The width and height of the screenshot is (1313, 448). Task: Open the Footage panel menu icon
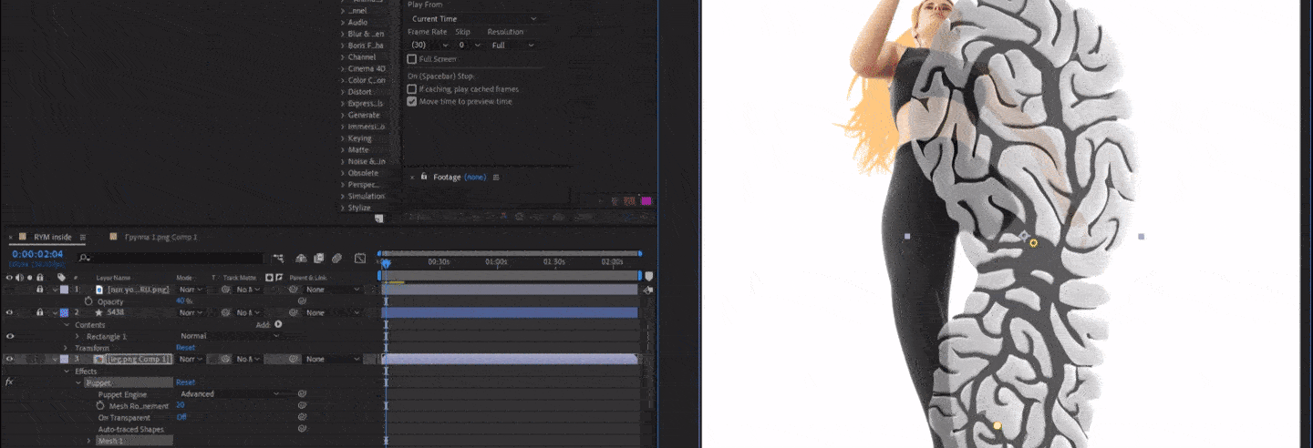point(496,177)
